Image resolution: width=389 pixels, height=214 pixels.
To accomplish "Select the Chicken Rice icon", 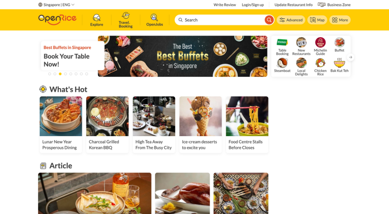I will [x=320, y=63].
